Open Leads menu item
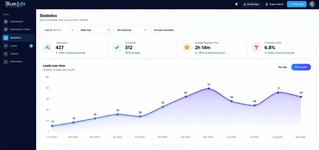This screenshot has height=150, width=319. click(x=18, y=46)
